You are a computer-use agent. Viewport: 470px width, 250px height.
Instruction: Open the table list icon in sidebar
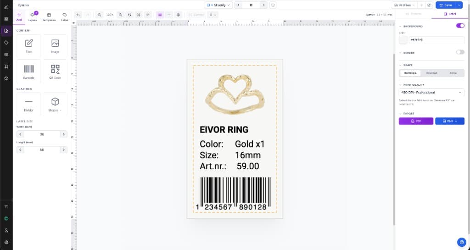6,55
